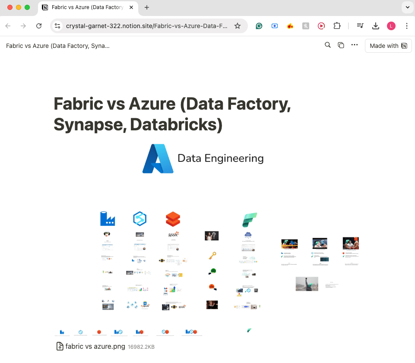Open Notion page three-dot options

(355, 45)
